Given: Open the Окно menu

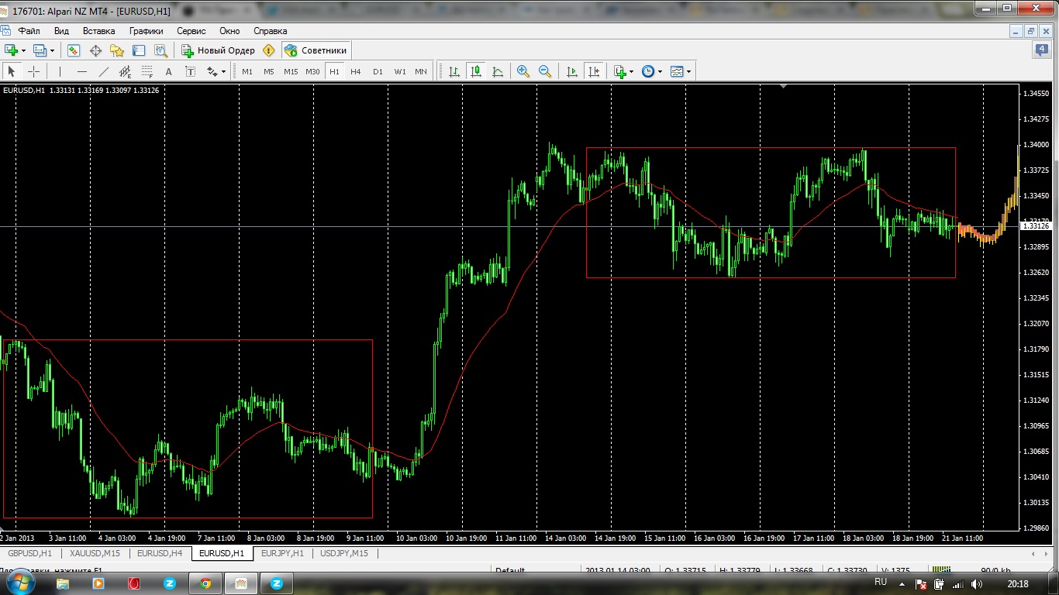Looking at the screenshot, I should 229,31.
